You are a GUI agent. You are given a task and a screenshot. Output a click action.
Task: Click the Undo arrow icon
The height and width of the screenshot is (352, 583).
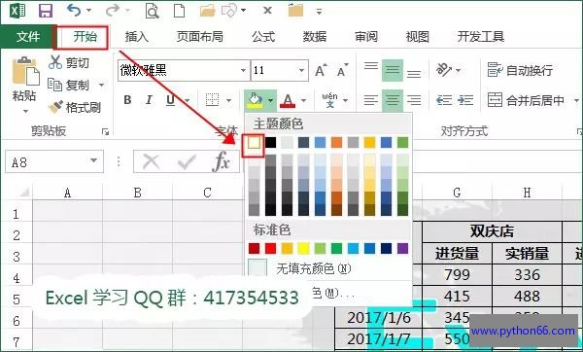coord(74,11)
